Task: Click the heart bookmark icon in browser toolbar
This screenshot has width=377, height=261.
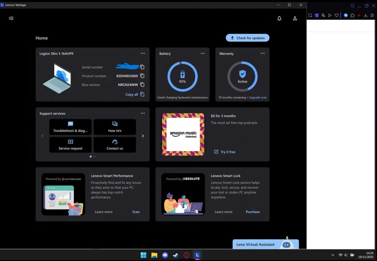Action: (337, 15)
